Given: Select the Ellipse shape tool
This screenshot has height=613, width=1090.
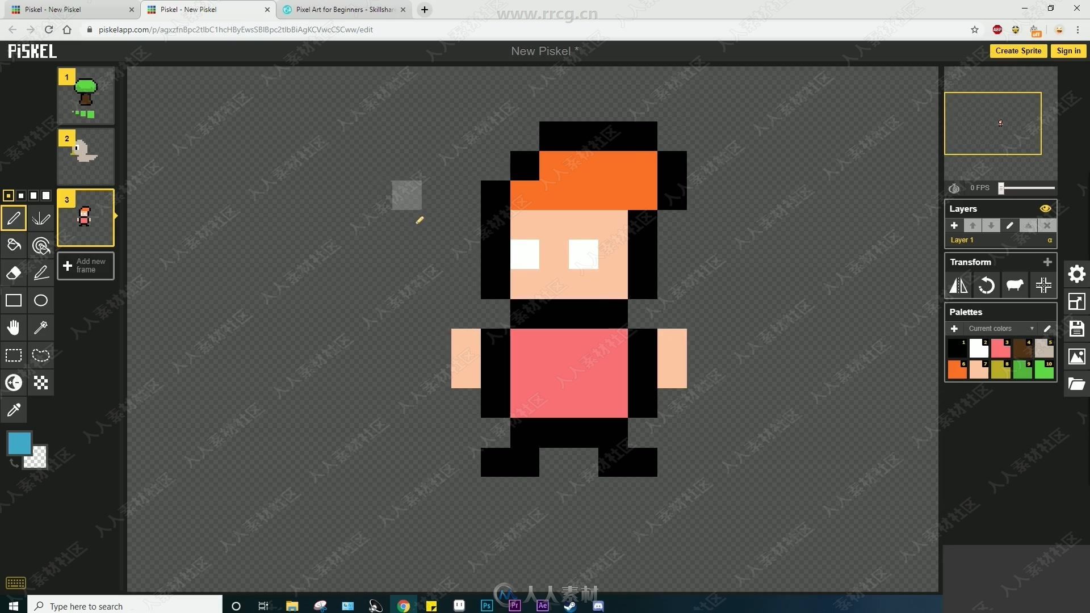Looking at the screenshot, I should click(41, 299).
